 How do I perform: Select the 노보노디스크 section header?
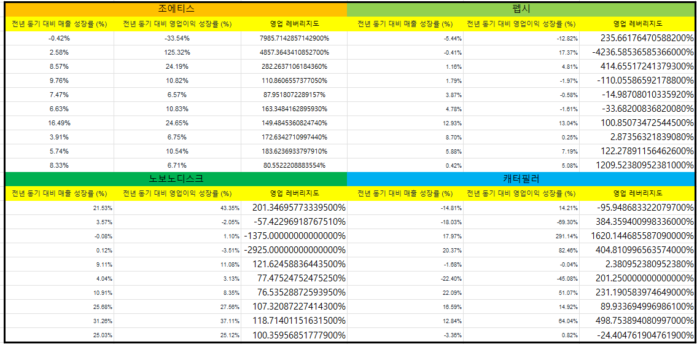click(x=176, y=179)
